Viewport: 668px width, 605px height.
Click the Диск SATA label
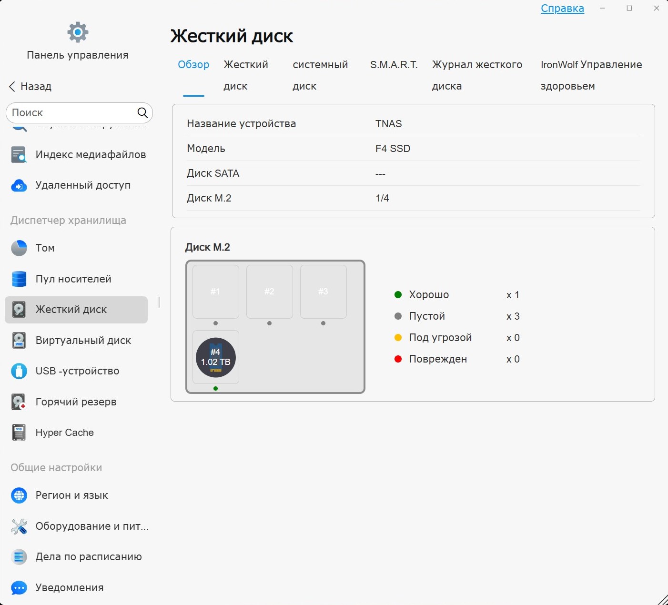[x=213, y=173]
